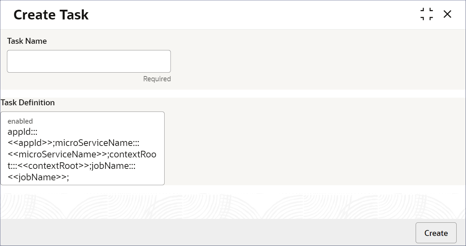
Task: Place cursor on the appId::: line
Action: click(x=20, y=132)
